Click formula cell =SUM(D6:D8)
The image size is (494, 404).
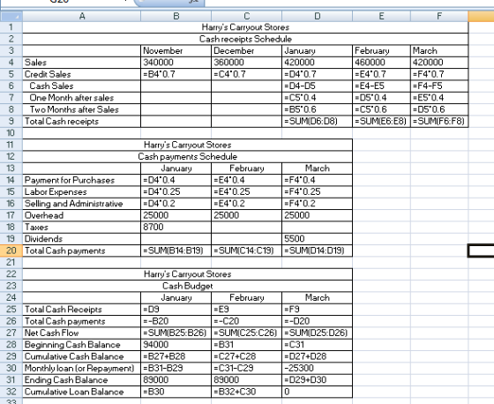point(317,122)
